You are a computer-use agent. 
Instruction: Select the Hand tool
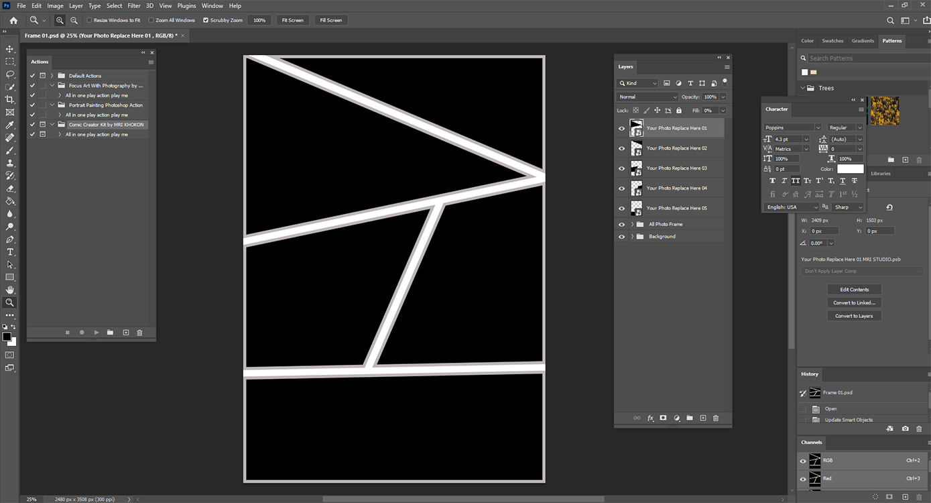point(9,290)
